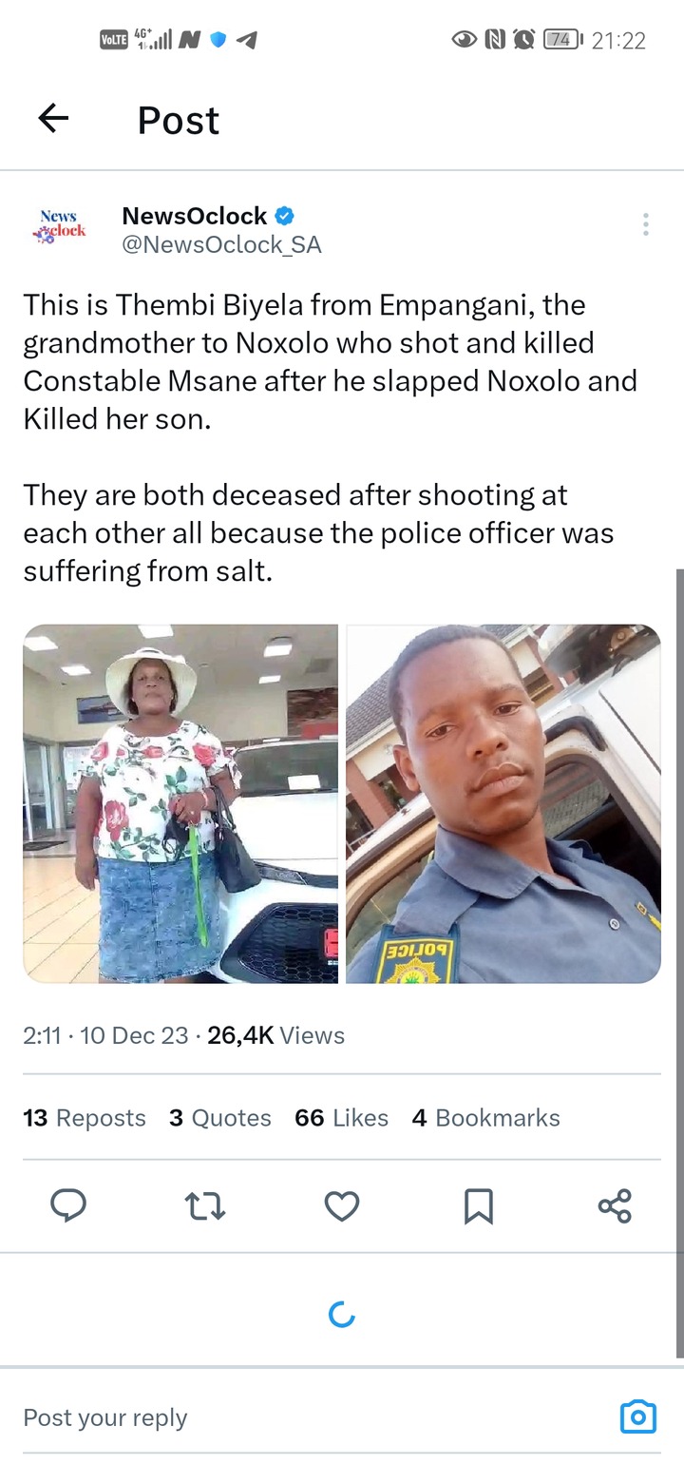684x1464 pixels.
Task: Open the NewsOclock account name
Action: (x=195, y=216)
